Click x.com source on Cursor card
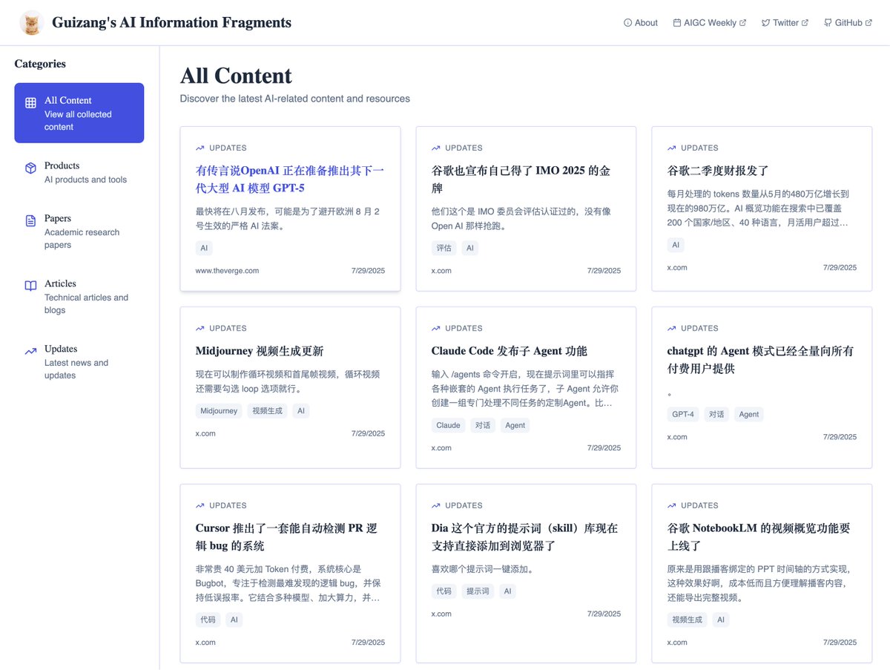This screenshot has height=670, width=890. click(205, 643)
